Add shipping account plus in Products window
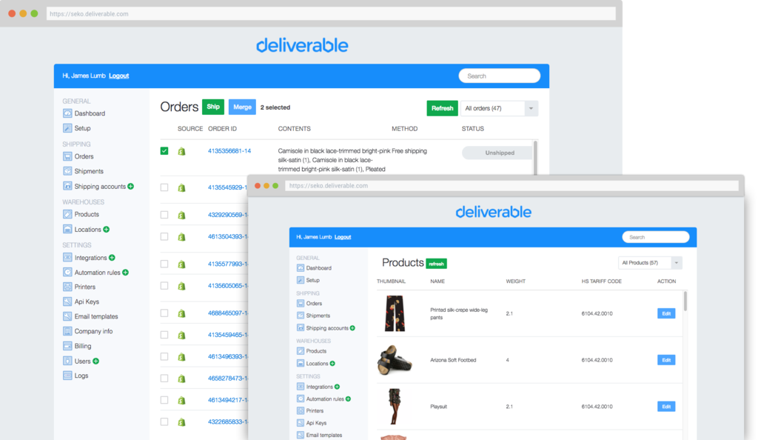The width and height of the screenshot is (758, 440). point(352,328)
